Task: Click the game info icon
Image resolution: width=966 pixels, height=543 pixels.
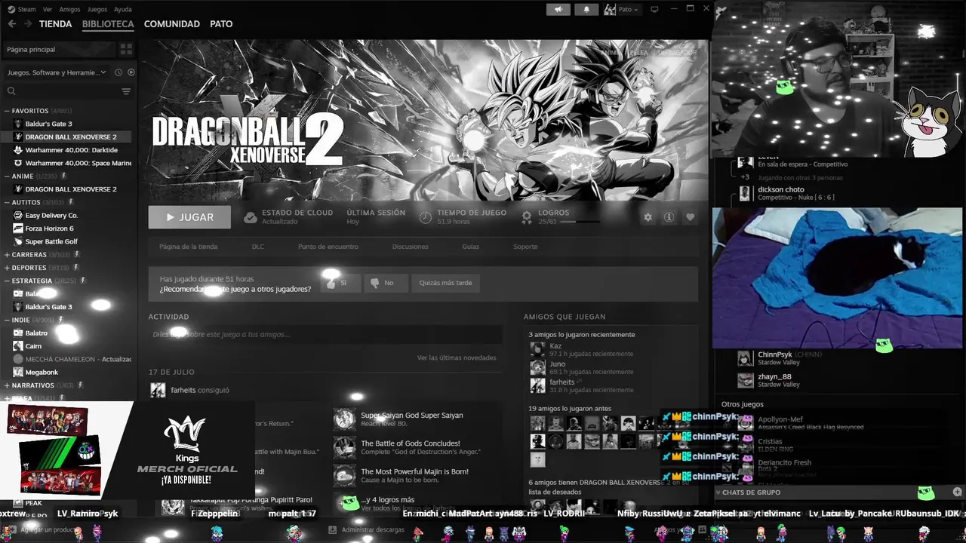Action: pos(669,217)
